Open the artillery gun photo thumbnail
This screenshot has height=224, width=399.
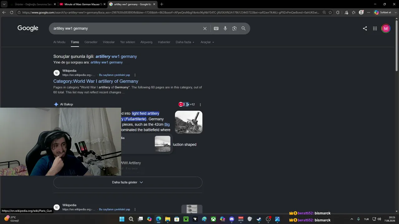pos(189,122)
